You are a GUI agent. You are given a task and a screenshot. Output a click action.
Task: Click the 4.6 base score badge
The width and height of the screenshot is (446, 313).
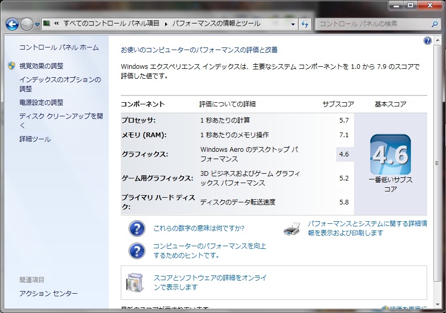(x=390, y=155)
